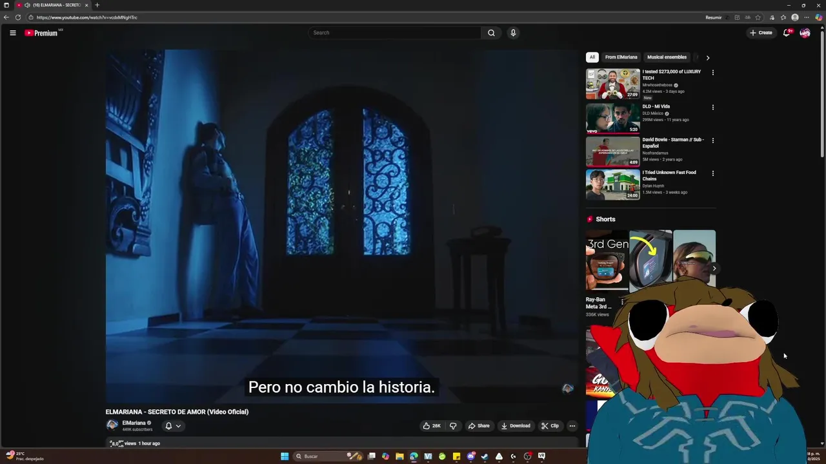Select the ELMARIANA - SECRETO browser tab
This screenshot has width=826, height=464.
52,5
